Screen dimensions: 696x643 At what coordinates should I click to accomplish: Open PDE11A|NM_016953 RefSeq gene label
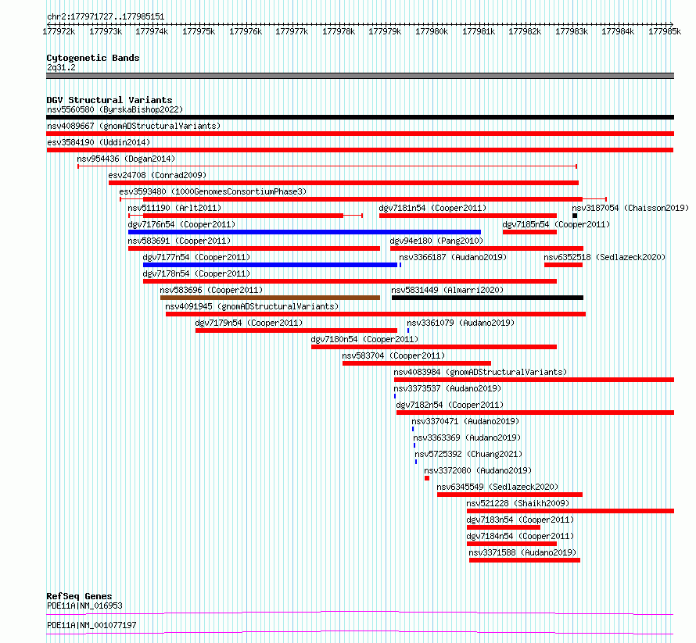click(x=84, y=605)
